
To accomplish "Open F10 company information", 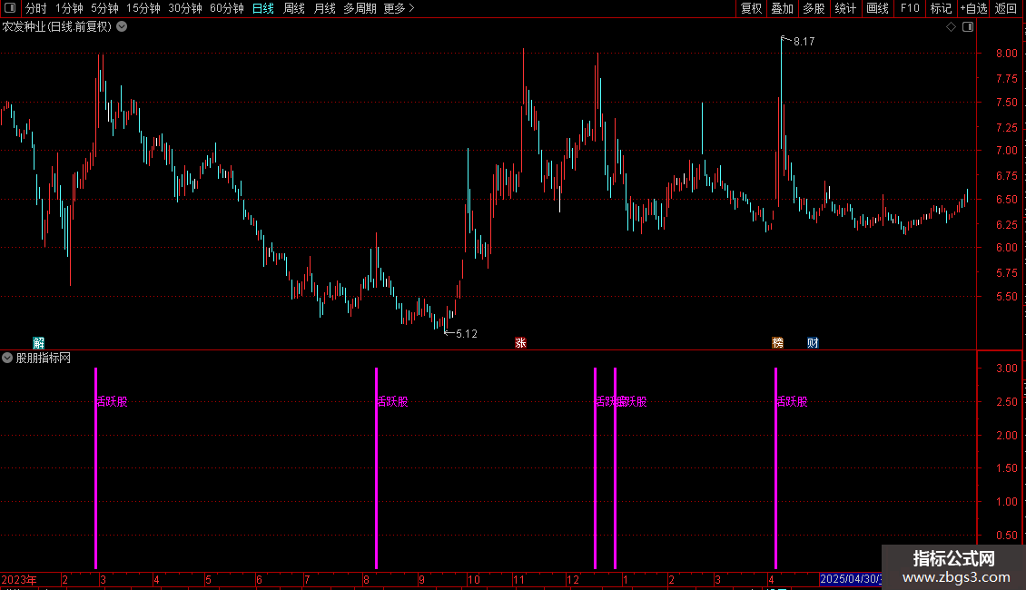I will [x=910, y=8].
